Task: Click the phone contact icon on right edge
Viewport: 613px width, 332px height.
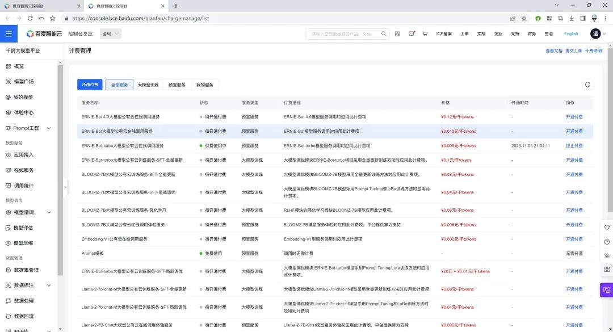Action: 607,256
